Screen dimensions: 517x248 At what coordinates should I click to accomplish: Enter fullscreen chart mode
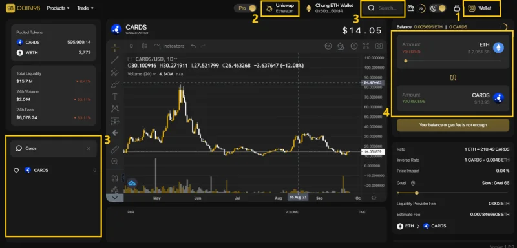click(x=366, y=46)
